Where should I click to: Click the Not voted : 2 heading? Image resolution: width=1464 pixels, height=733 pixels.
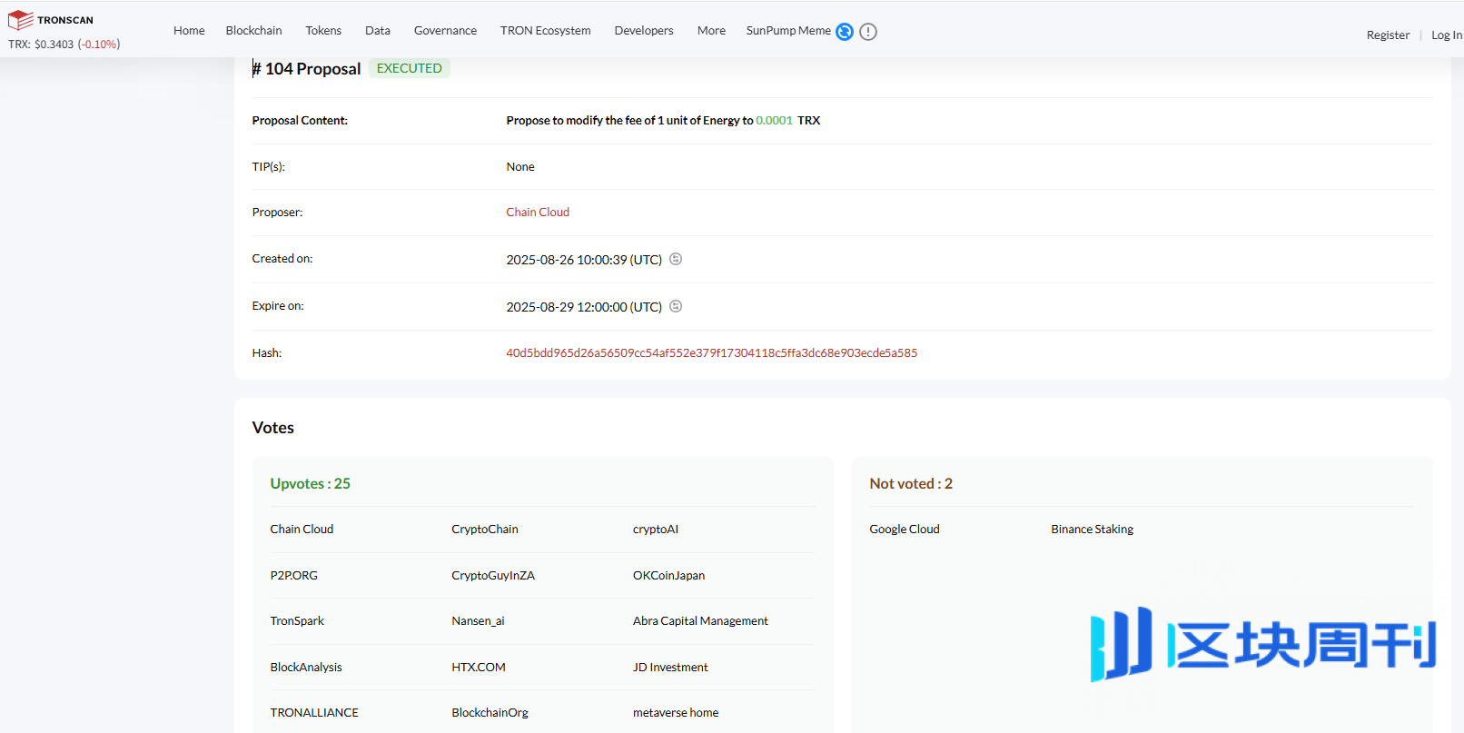[911, 484]
